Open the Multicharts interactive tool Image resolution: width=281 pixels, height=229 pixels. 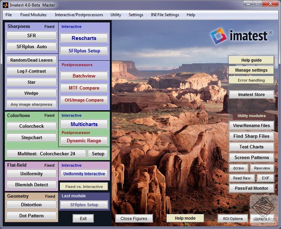point(84,124)
